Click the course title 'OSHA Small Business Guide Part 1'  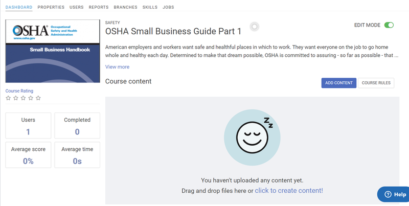[173, 31]
